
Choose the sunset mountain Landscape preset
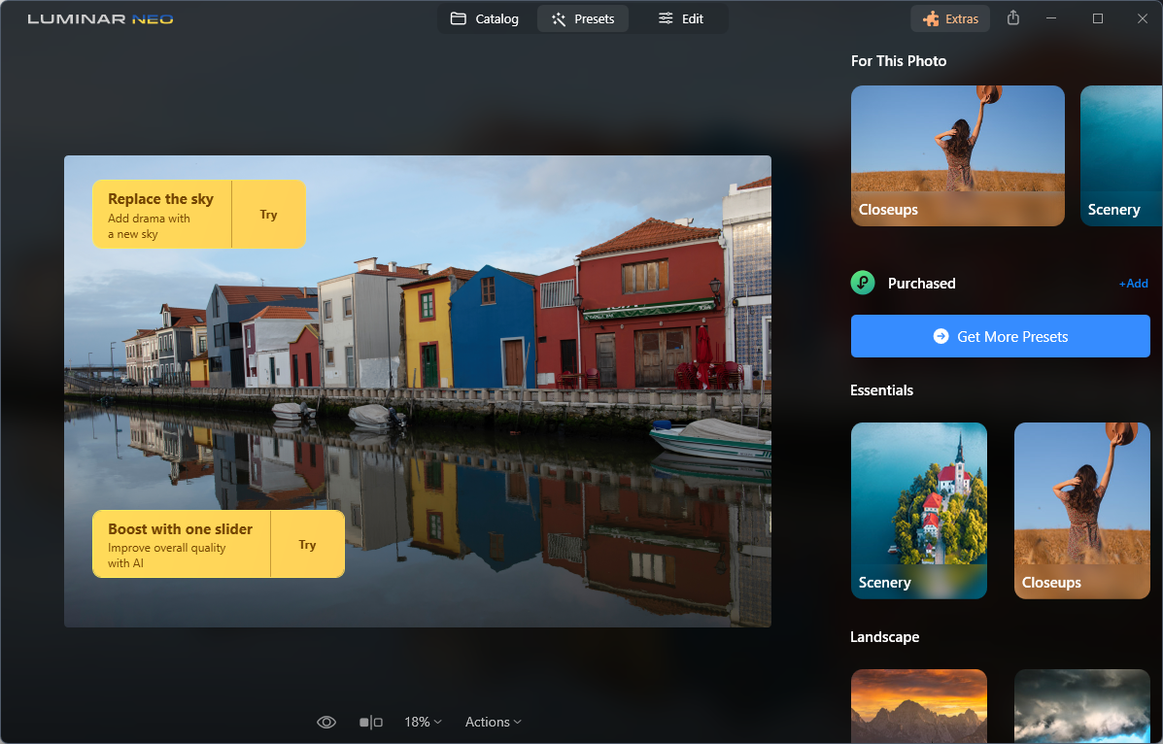pyautogui.click(x=919, y=706)
